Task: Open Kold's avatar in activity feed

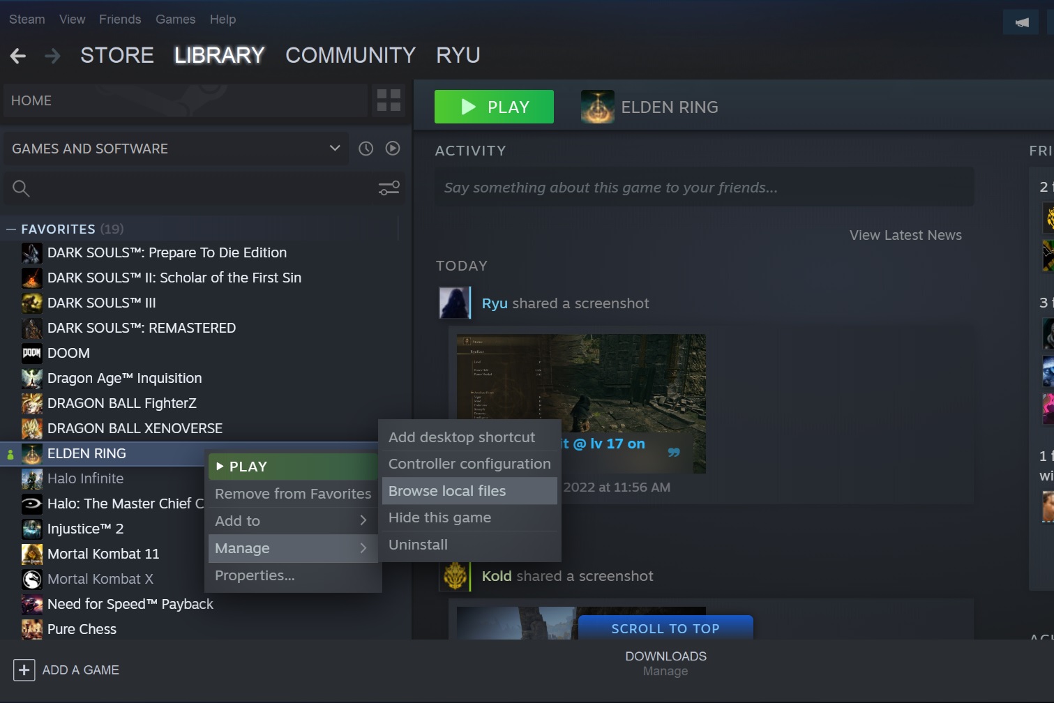Action: click(455, 576)
